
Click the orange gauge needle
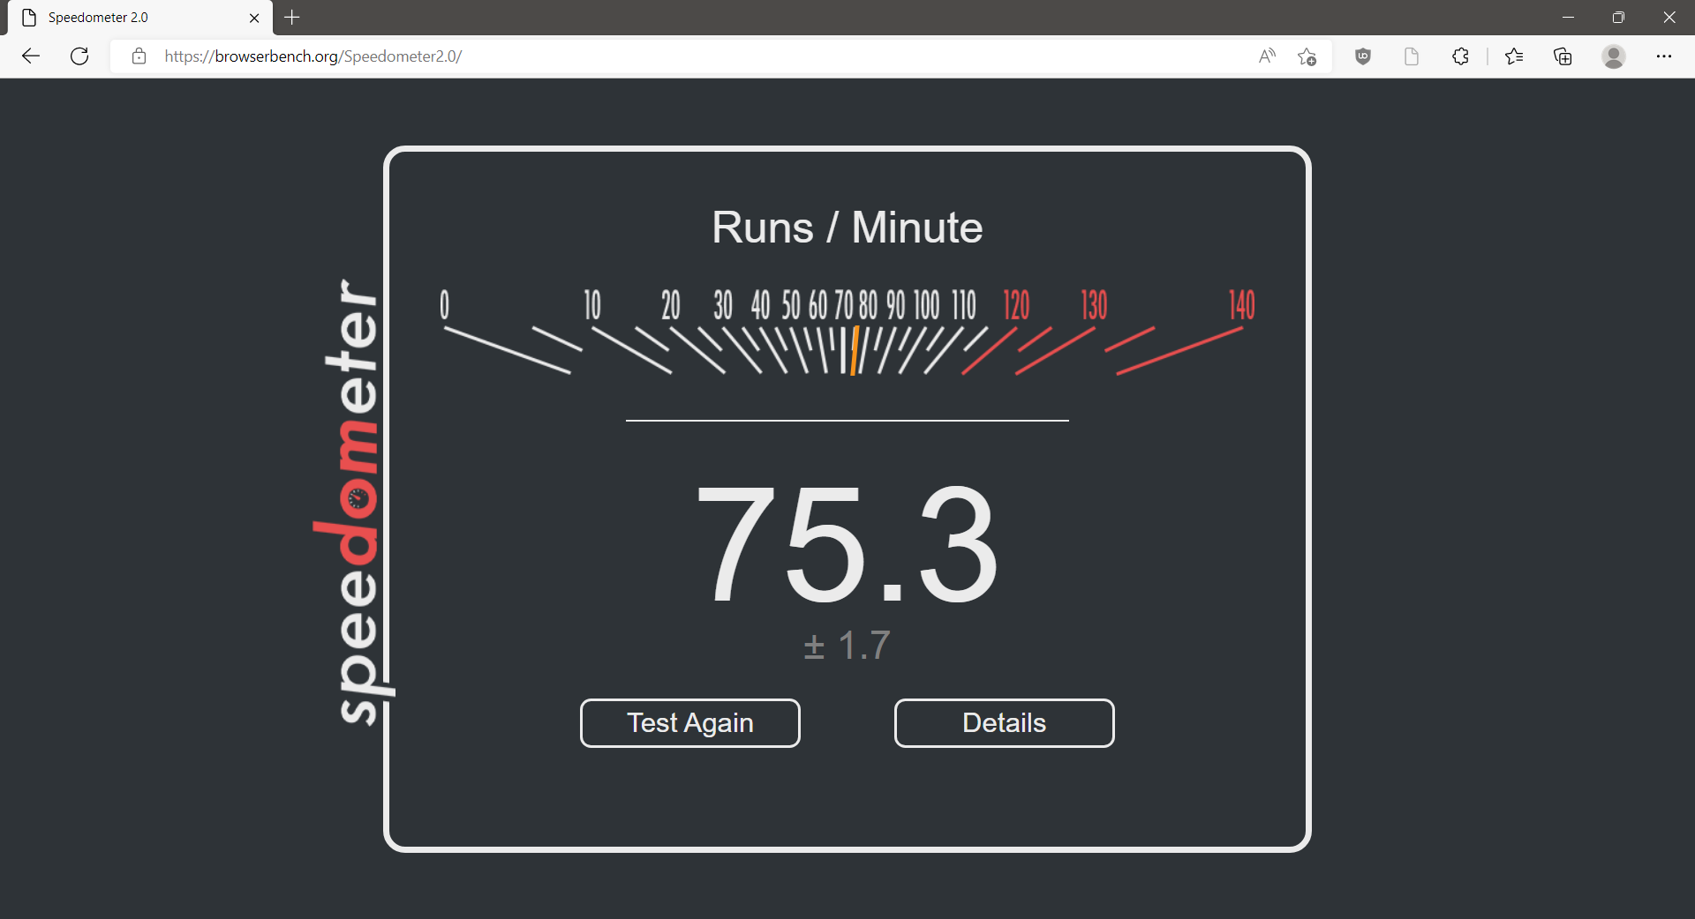(854, 350)
